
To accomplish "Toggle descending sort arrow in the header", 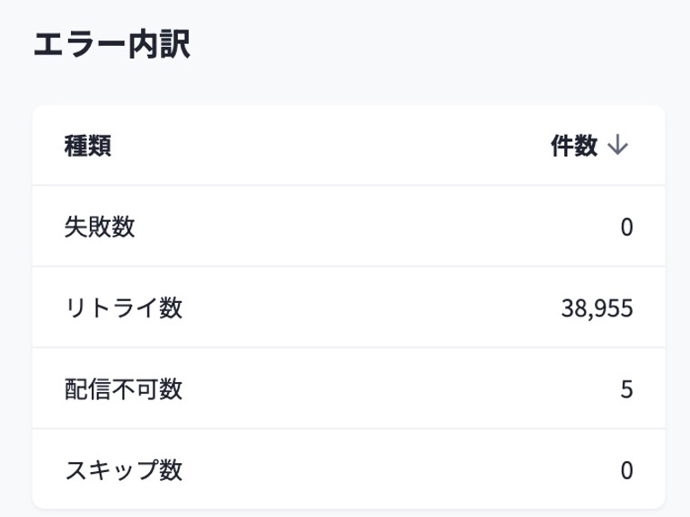I will point(617,147).
